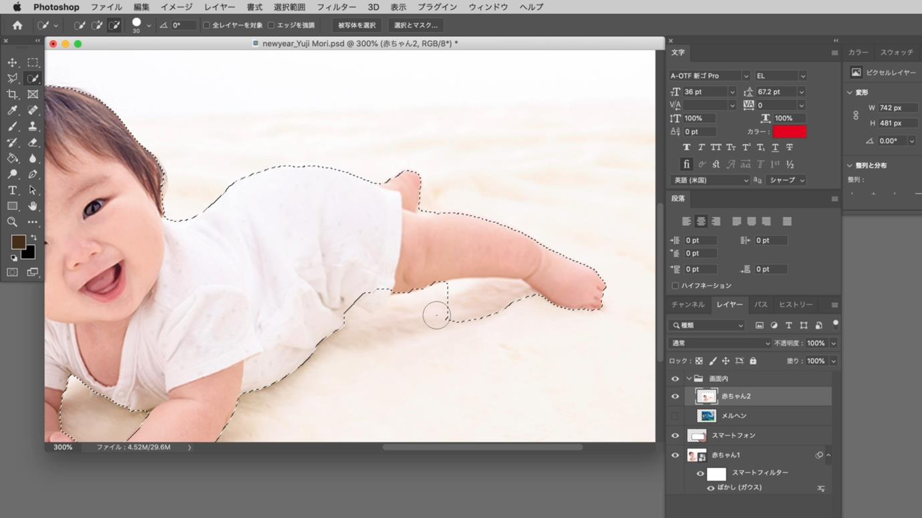Switch to the チャンネル tab
The width and height of the screenshot is (922, 518).
(688, 305)
